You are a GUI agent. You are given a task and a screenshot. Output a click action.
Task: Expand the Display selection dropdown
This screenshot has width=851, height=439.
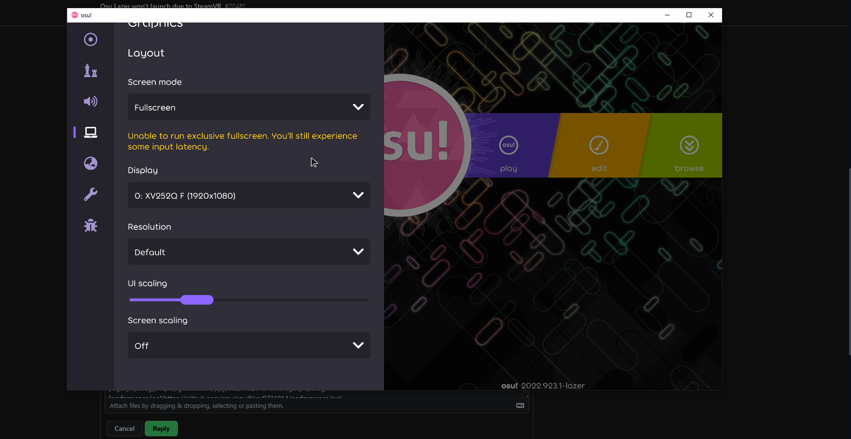(248, 195)
